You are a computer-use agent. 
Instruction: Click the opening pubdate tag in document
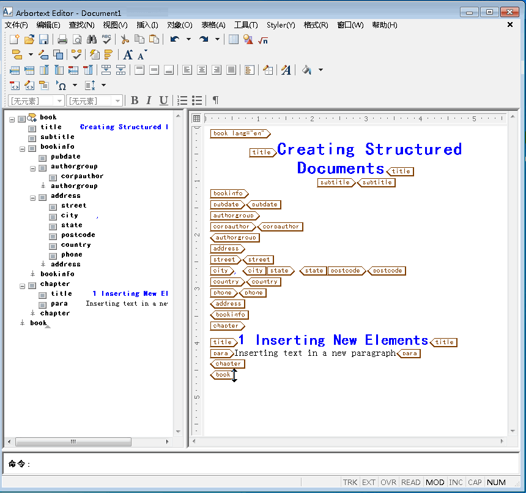227,205
